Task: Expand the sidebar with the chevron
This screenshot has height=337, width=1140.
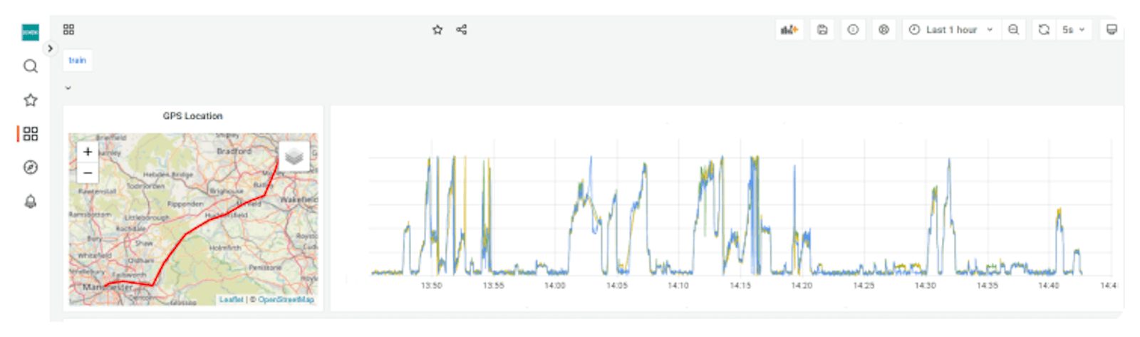Action: click(50, 48)
